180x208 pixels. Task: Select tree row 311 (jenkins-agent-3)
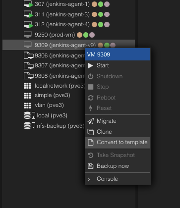pyautogui.click(x=69, y=14)
